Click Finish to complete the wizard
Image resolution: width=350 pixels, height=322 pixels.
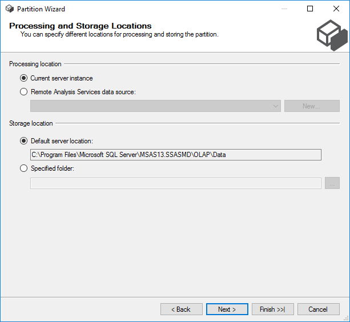(272, 309)
